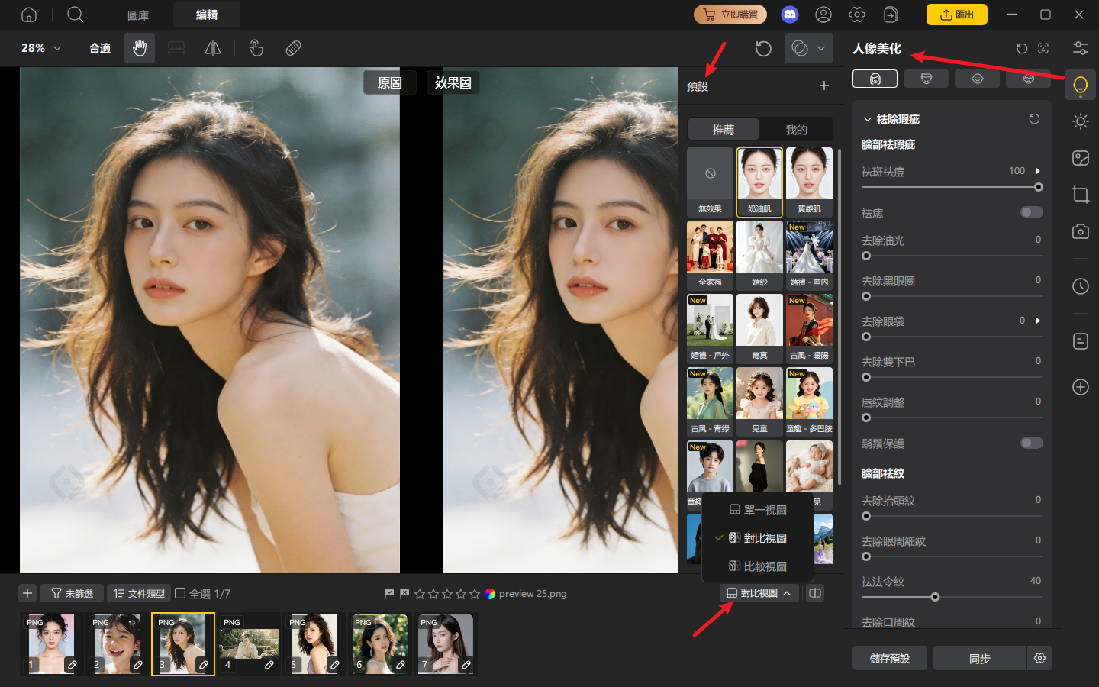Click the 合適 fit button

(x=100, y=48)
